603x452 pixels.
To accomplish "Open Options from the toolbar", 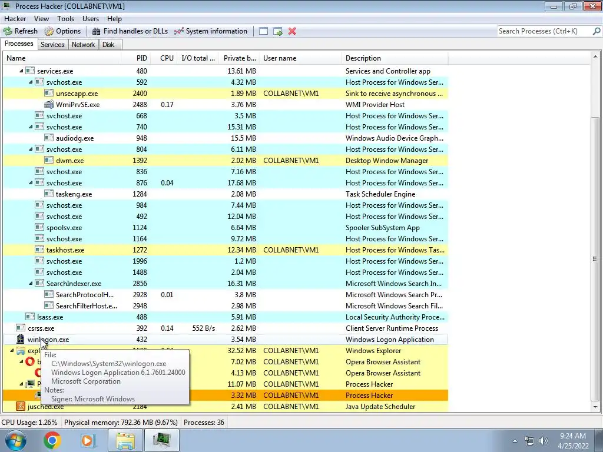I will 62,31.
